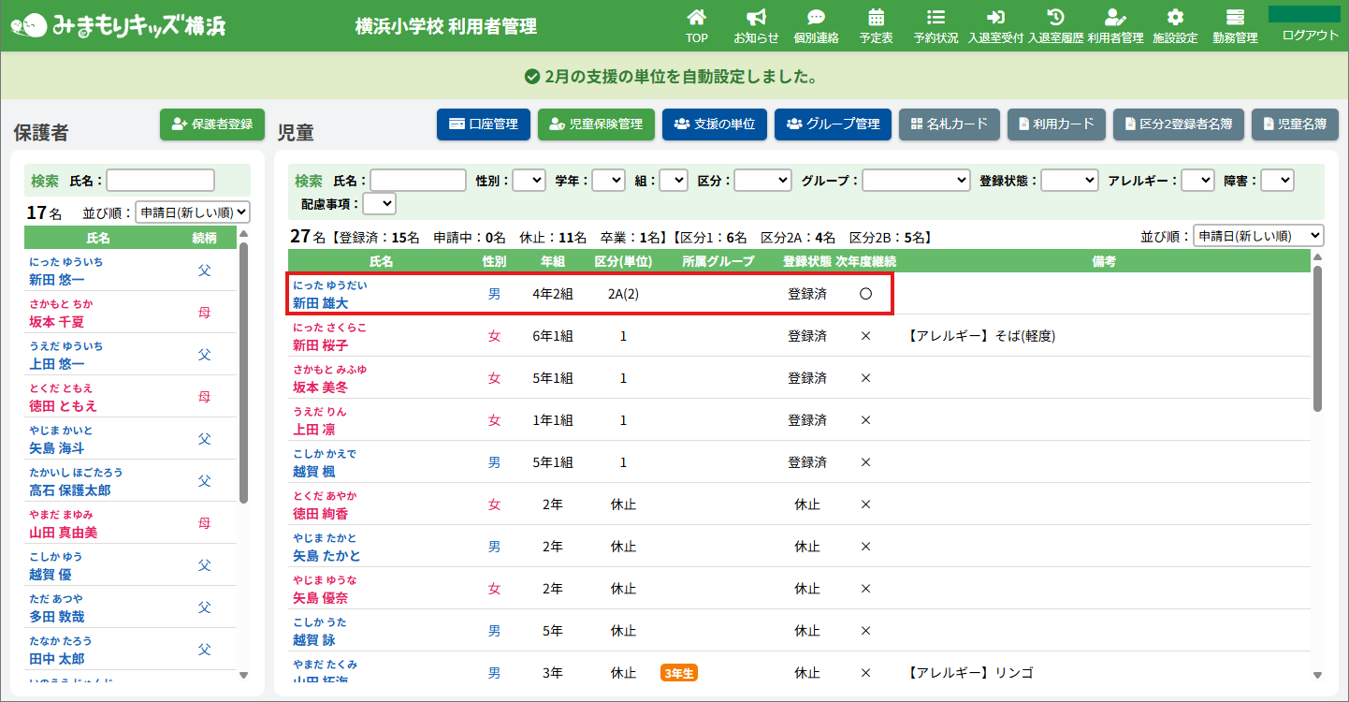Open 入退室履歴 history icon
Viewport: 1349px width, 702px height.
[x=1055, y=18]
